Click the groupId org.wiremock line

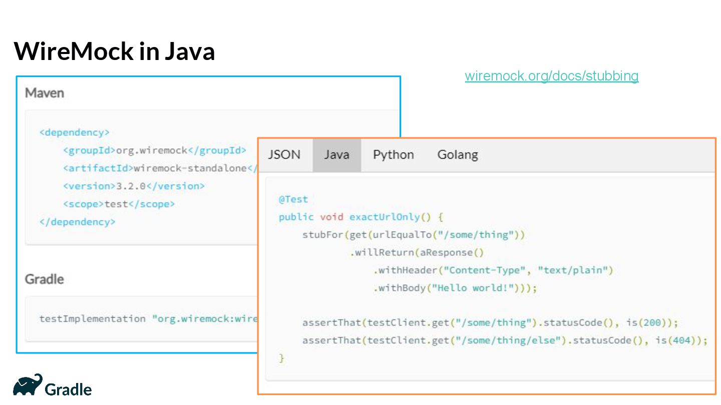[x=155, y=150]
